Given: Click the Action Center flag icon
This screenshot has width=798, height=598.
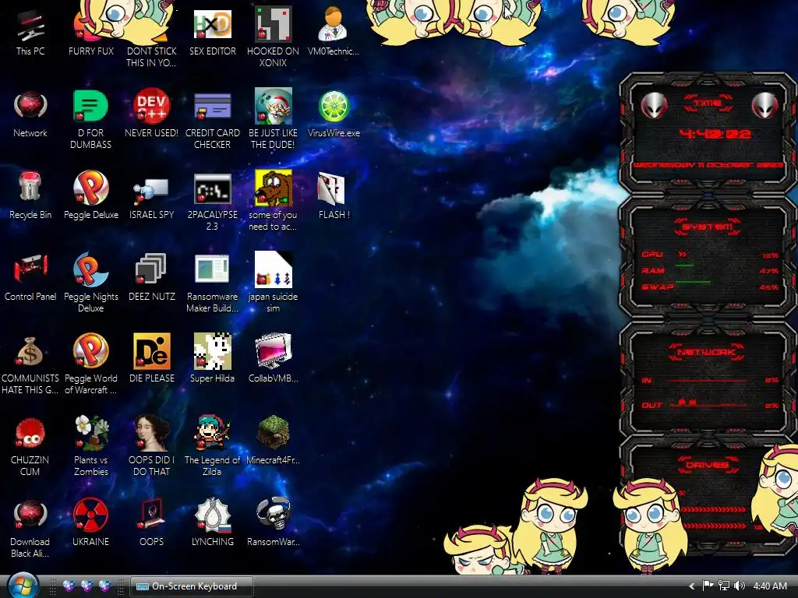Looking at the screenshot, I should click(x=708, y=586).
